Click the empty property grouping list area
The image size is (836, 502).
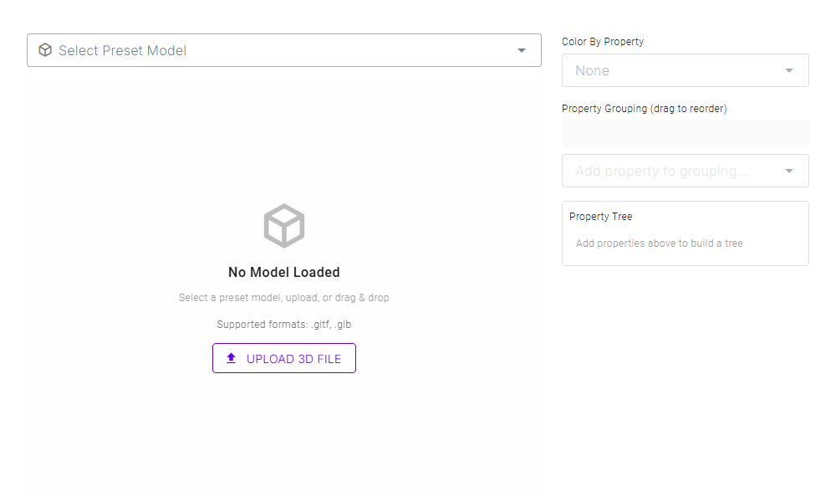tap(686, 134)
